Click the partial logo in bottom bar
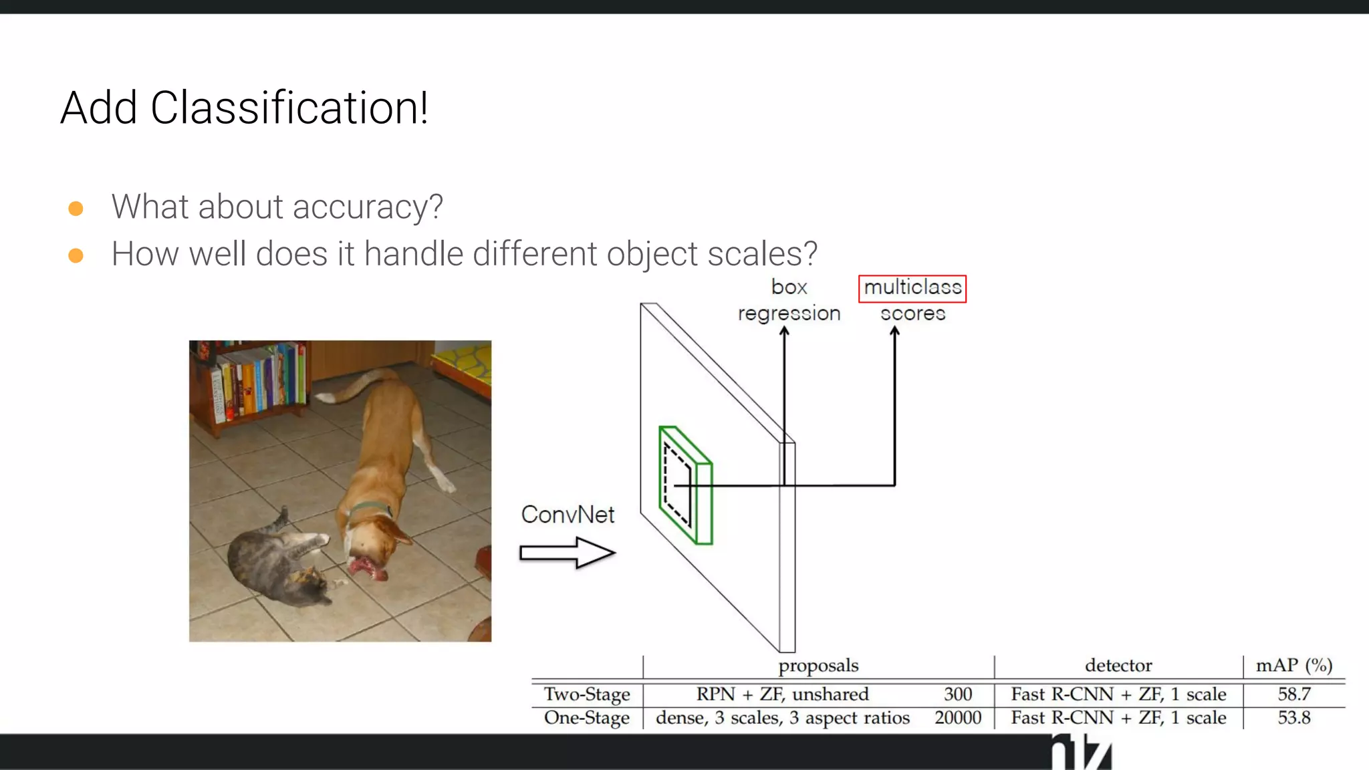This screenshot has height=770, width=1369. pos(1082,753)
